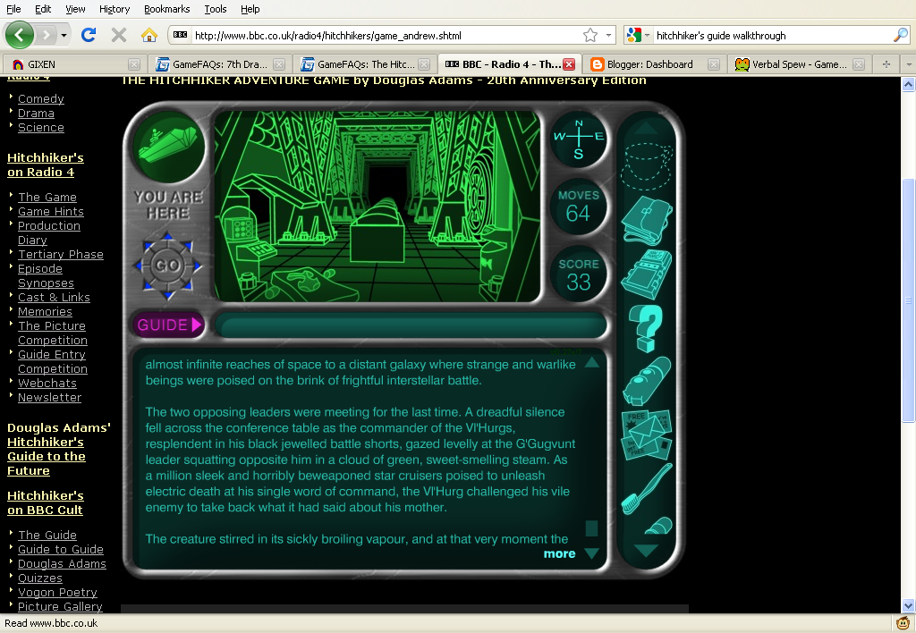This screenshot has width=916, height=633.
Task: Click the dotted teacup inventory item
Action: pyautogui.click(x=646, y=165)
